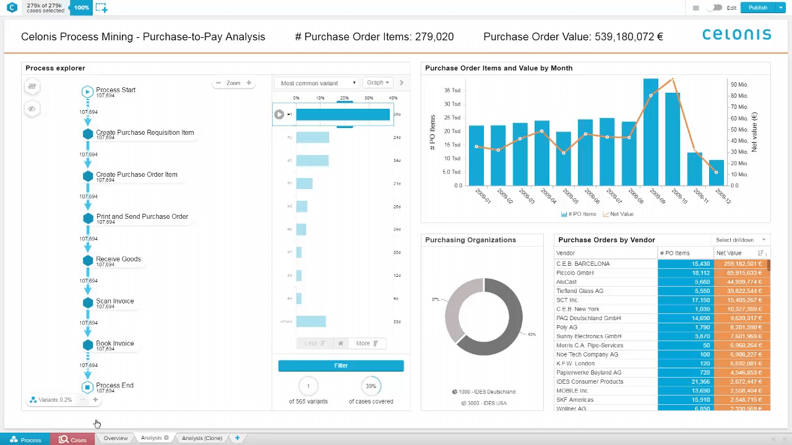The height and width of the screenshot is (445, 792).
Task: Zoom out of the process graph
Action: pos(218,83)
